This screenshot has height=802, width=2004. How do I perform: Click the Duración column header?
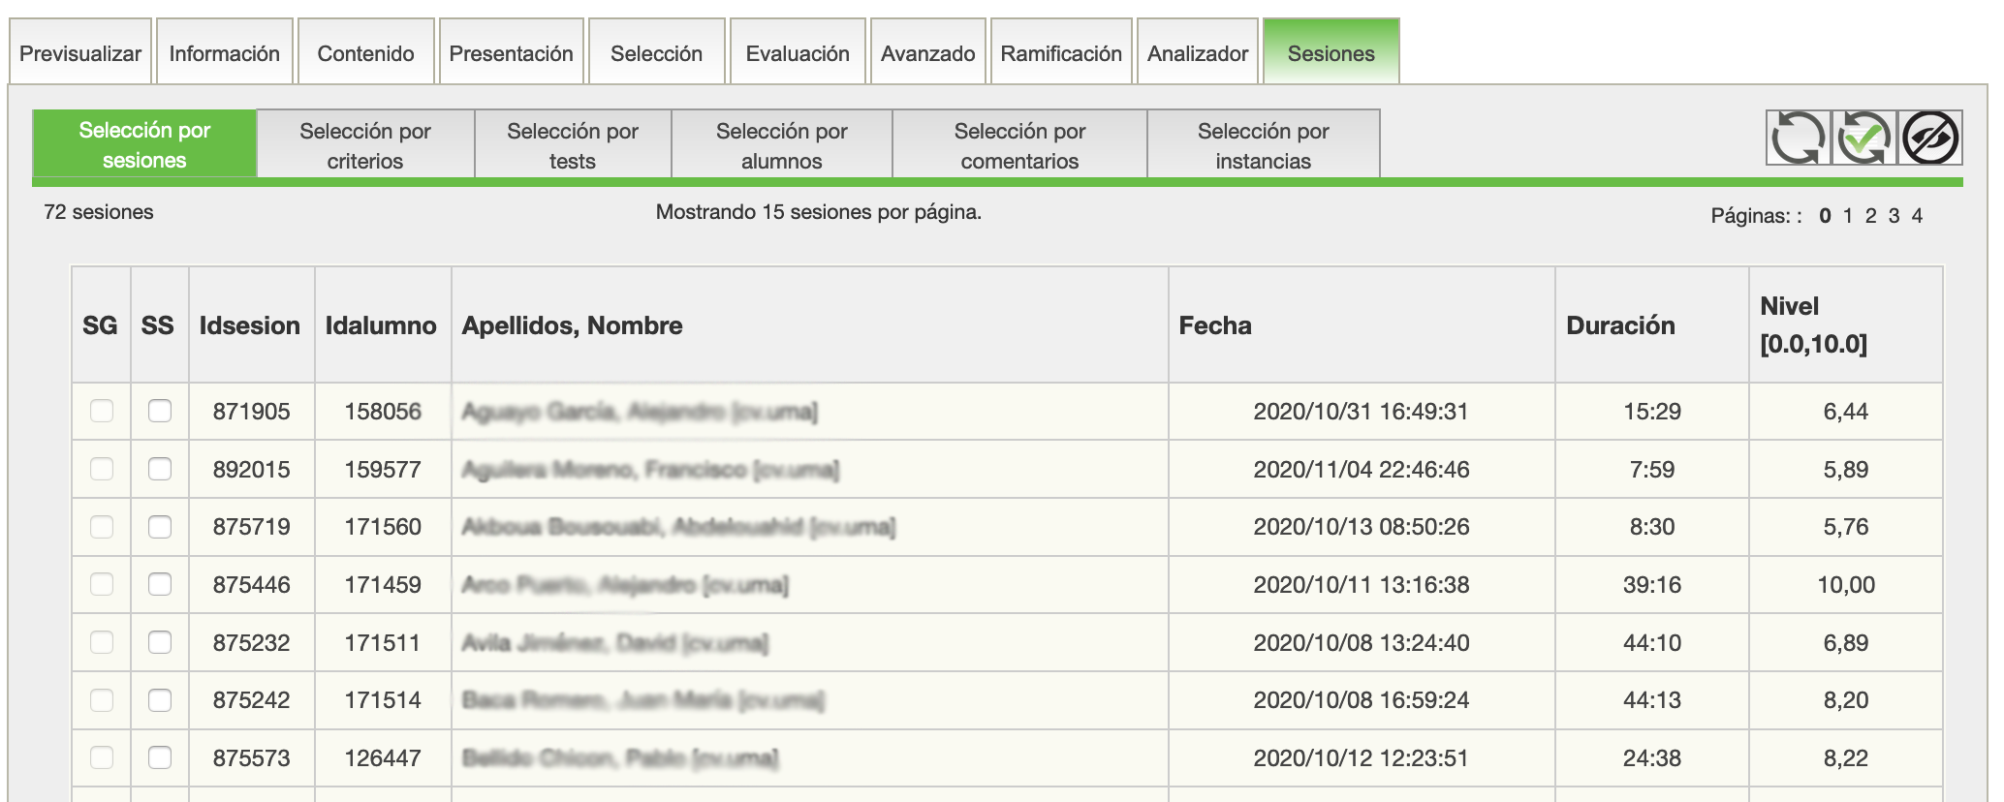click(x=1620, y=325)
